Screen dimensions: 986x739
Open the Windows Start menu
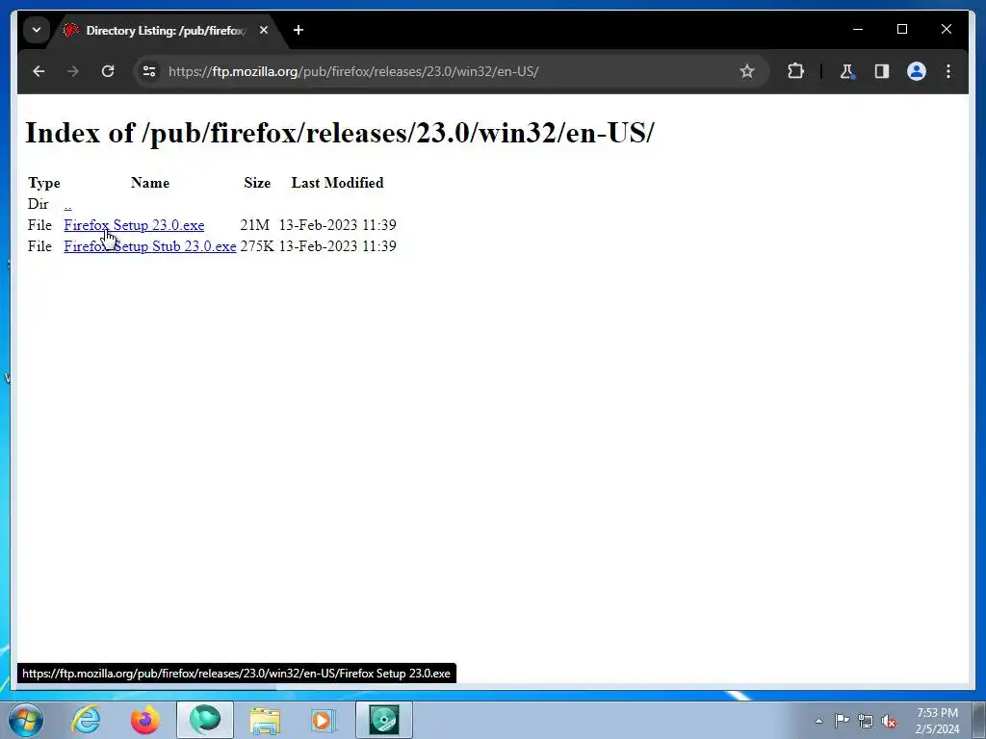point(26,720)
